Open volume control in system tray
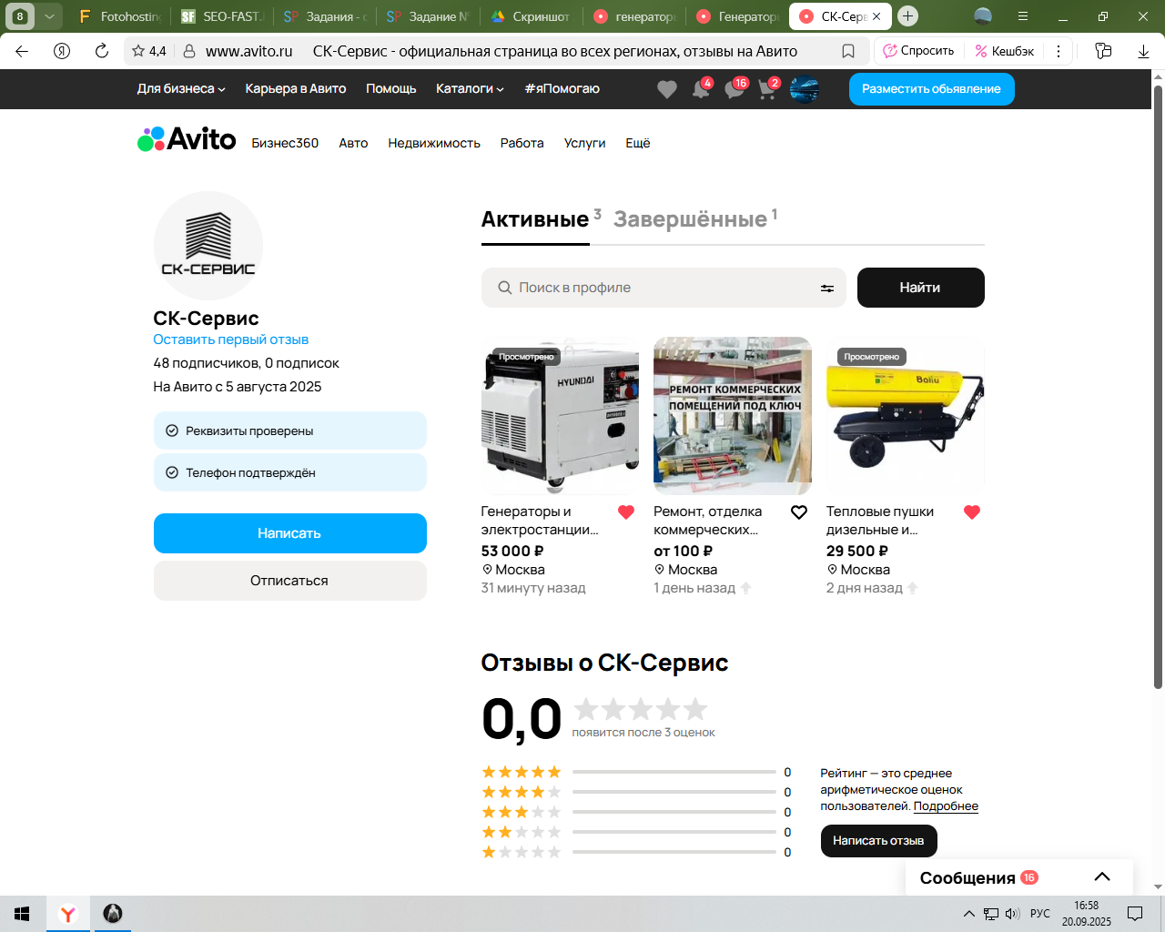This screenshot has width=1165, height=932. coord(1012,914)
